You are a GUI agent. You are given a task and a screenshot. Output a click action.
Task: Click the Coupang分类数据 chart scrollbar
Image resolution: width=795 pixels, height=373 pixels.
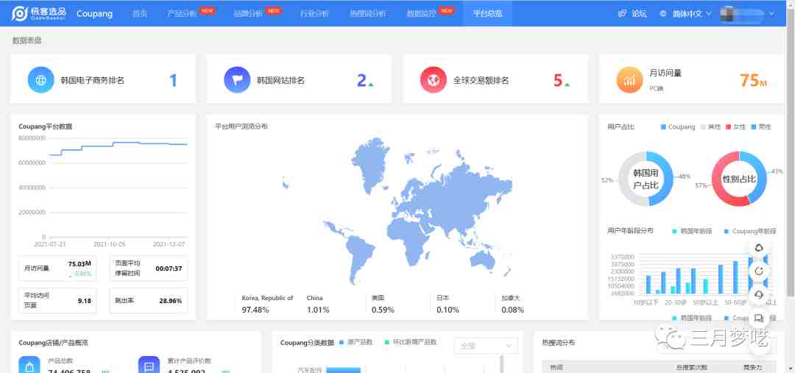click(x=501, y=364)
